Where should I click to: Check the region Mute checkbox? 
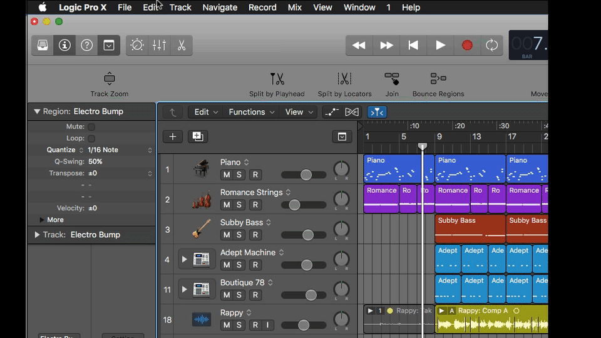[x=91, y=127]
